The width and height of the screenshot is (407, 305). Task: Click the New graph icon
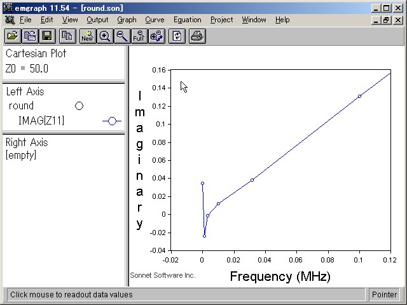[88, 36]
